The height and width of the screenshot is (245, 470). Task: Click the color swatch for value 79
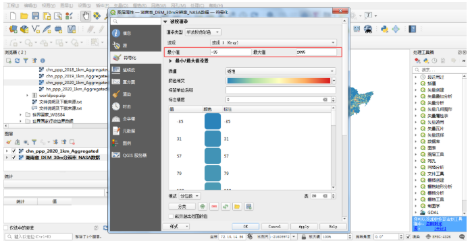point(213,173)
